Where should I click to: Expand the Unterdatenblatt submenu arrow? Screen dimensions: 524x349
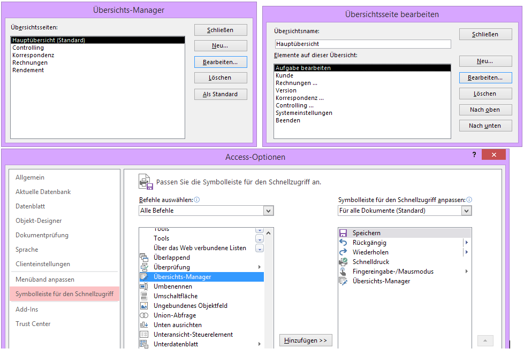tap(260, 344)
